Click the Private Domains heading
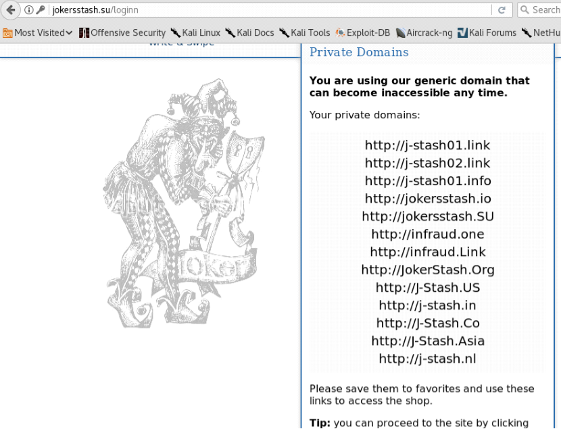 click(x=359, y=52)
